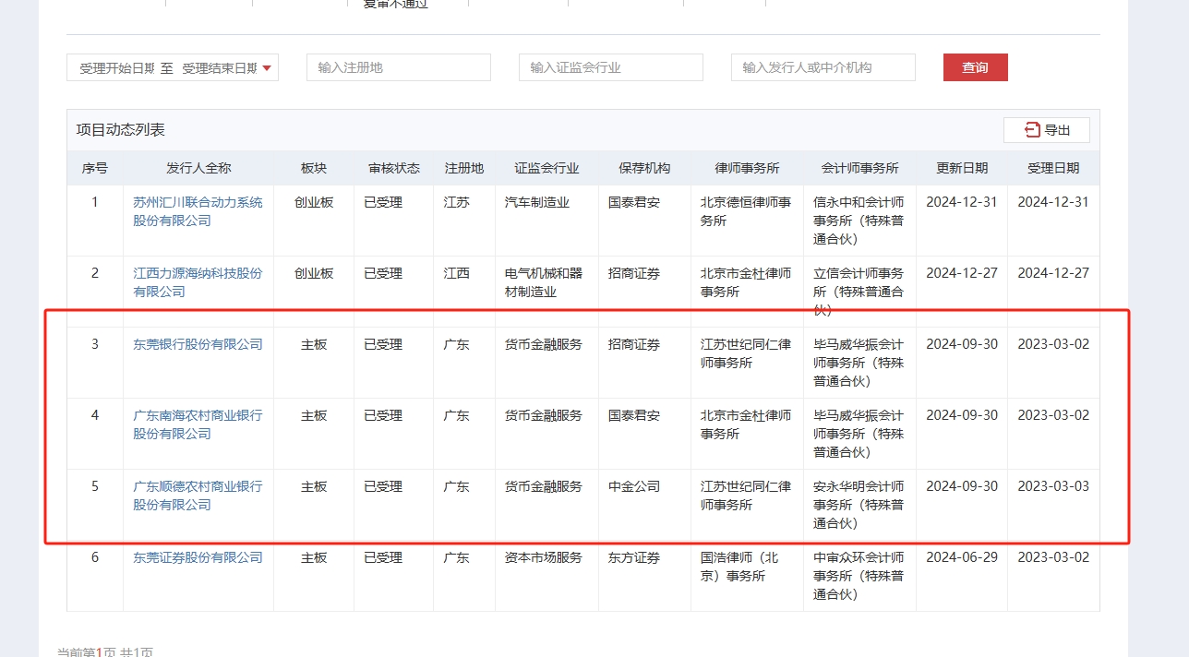This screenshot has height=657, width=1189.
Task: Open 东莞银行股份有限公司 link
Action: 198,344
